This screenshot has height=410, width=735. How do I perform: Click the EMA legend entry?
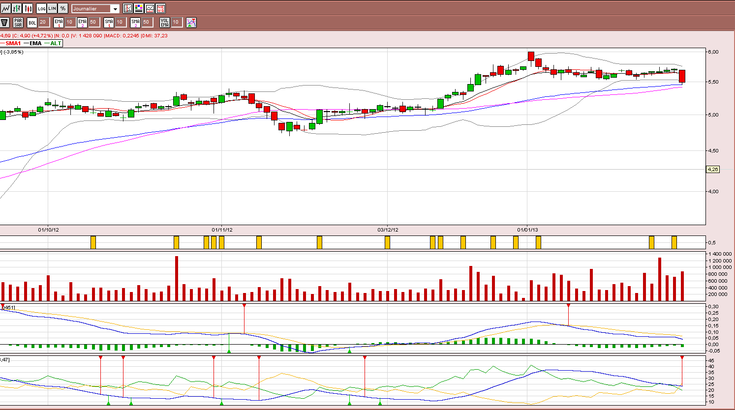(33, 43)
